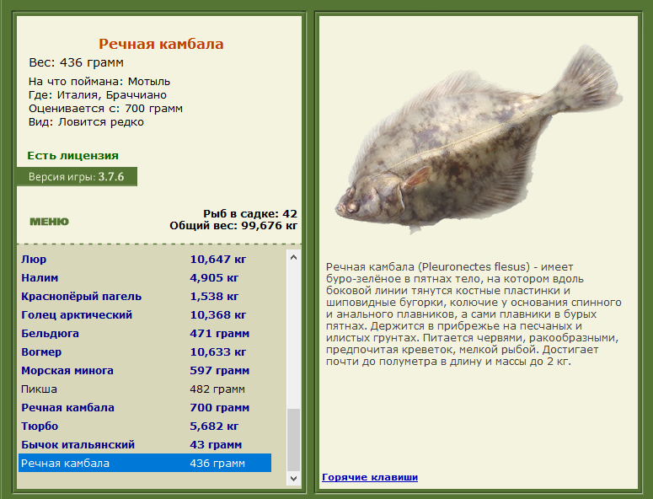Image resolution: width=653 pixels, height=499 pixels.
Task: Click the weight value 5,682 кг
Action: (214, 427)
